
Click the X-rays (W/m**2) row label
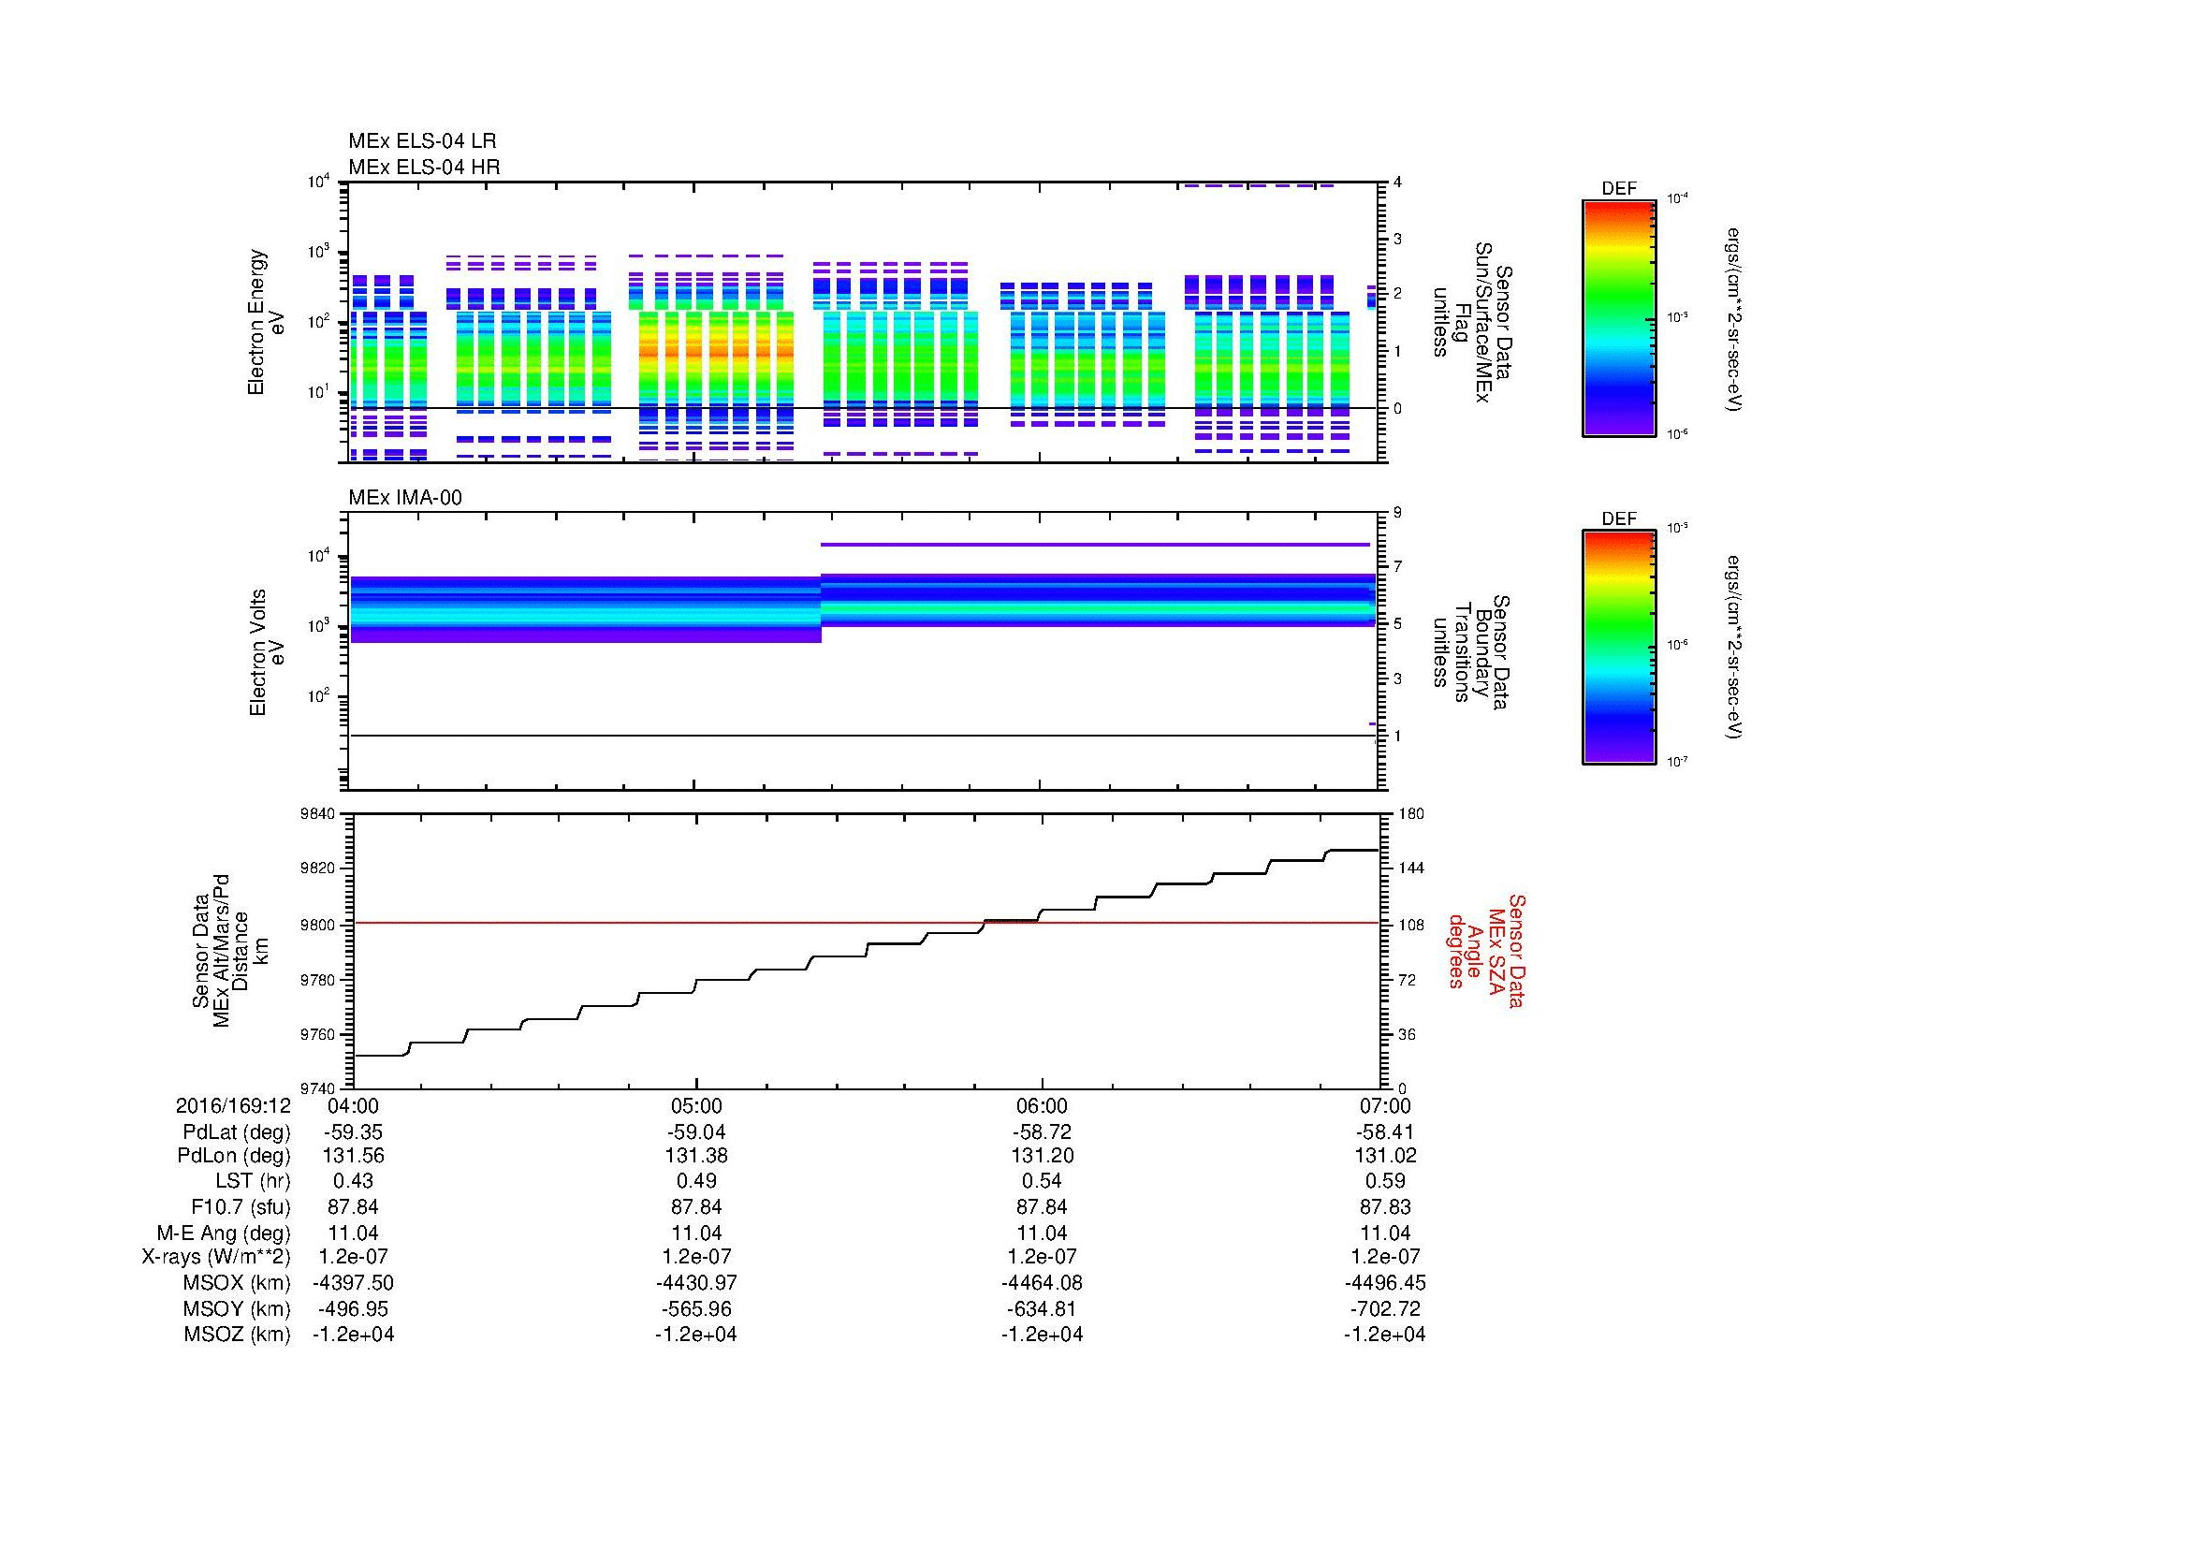pos(215,1257)
